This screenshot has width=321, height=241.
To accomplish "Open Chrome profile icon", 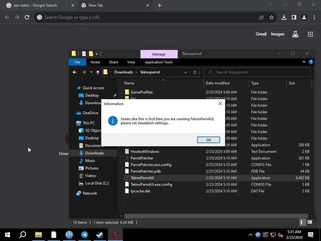I will click(304, 18).
